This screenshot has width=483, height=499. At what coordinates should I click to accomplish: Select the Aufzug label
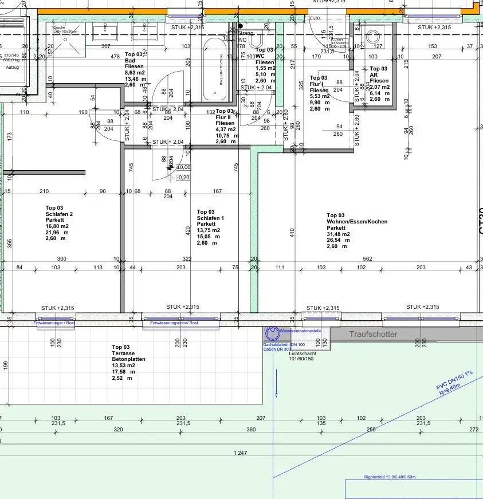pos(13,68)
